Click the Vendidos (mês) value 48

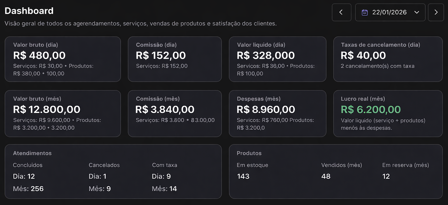point(325,176)
